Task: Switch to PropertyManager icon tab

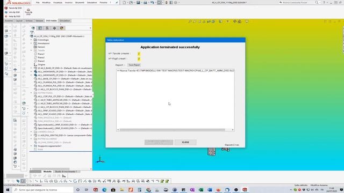Action: [x=40, y=28]
